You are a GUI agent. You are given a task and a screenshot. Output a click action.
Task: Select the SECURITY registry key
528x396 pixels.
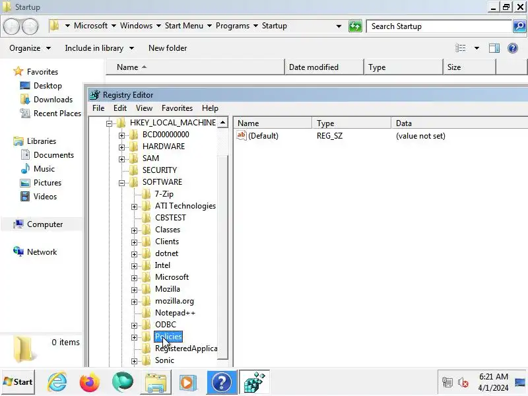coord(160,170)
